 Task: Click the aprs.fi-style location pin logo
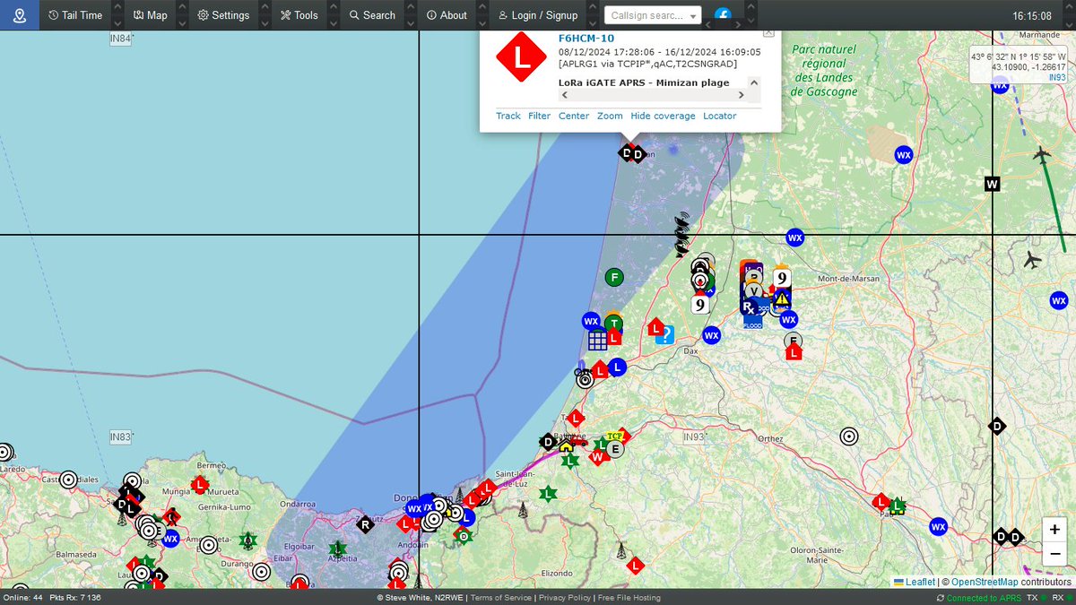20,15
